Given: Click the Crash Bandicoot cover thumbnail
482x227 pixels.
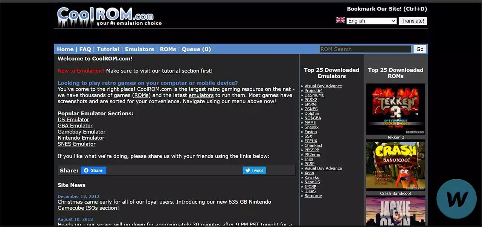Looking at the screenshot, I should tap(396, 165).
